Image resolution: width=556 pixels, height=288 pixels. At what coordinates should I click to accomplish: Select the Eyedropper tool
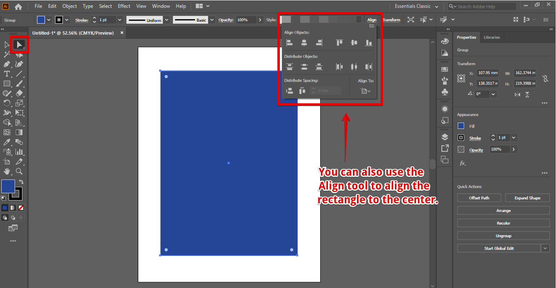point(7,142)
